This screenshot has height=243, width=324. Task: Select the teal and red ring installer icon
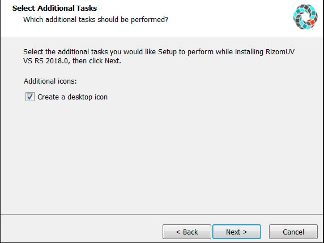point(305,17)
